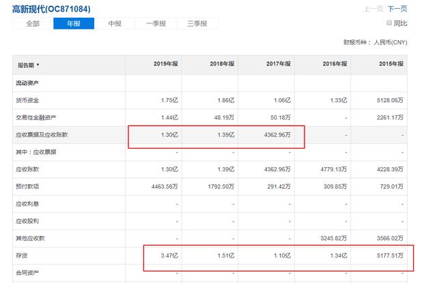Click the 存货 row label
The width and height of the screenshot is (437, 283).
pos(21,256)
